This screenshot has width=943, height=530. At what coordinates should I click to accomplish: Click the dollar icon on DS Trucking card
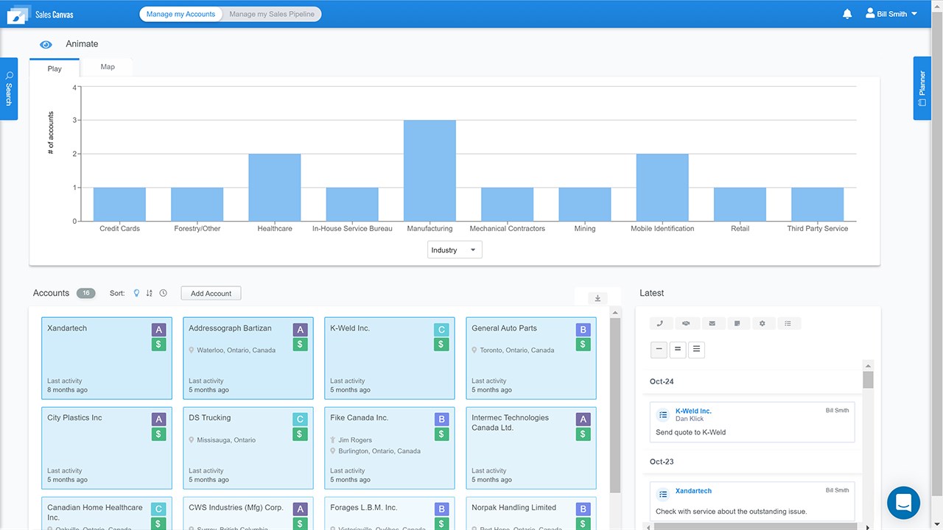[x=300, y=434]
